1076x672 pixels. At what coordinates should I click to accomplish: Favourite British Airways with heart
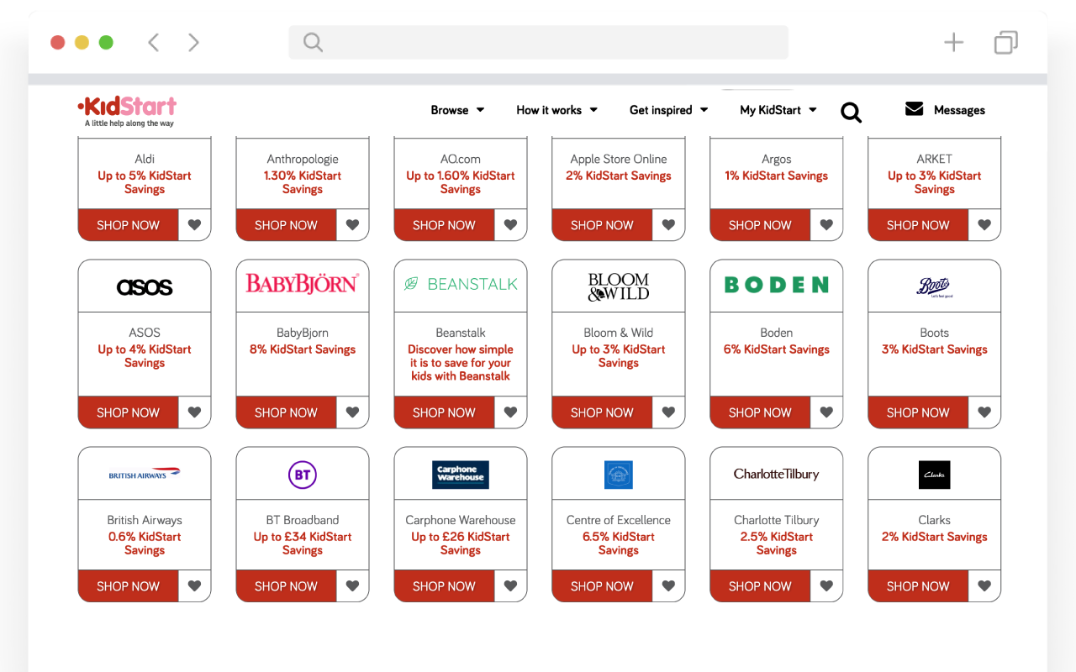(194, 586)
